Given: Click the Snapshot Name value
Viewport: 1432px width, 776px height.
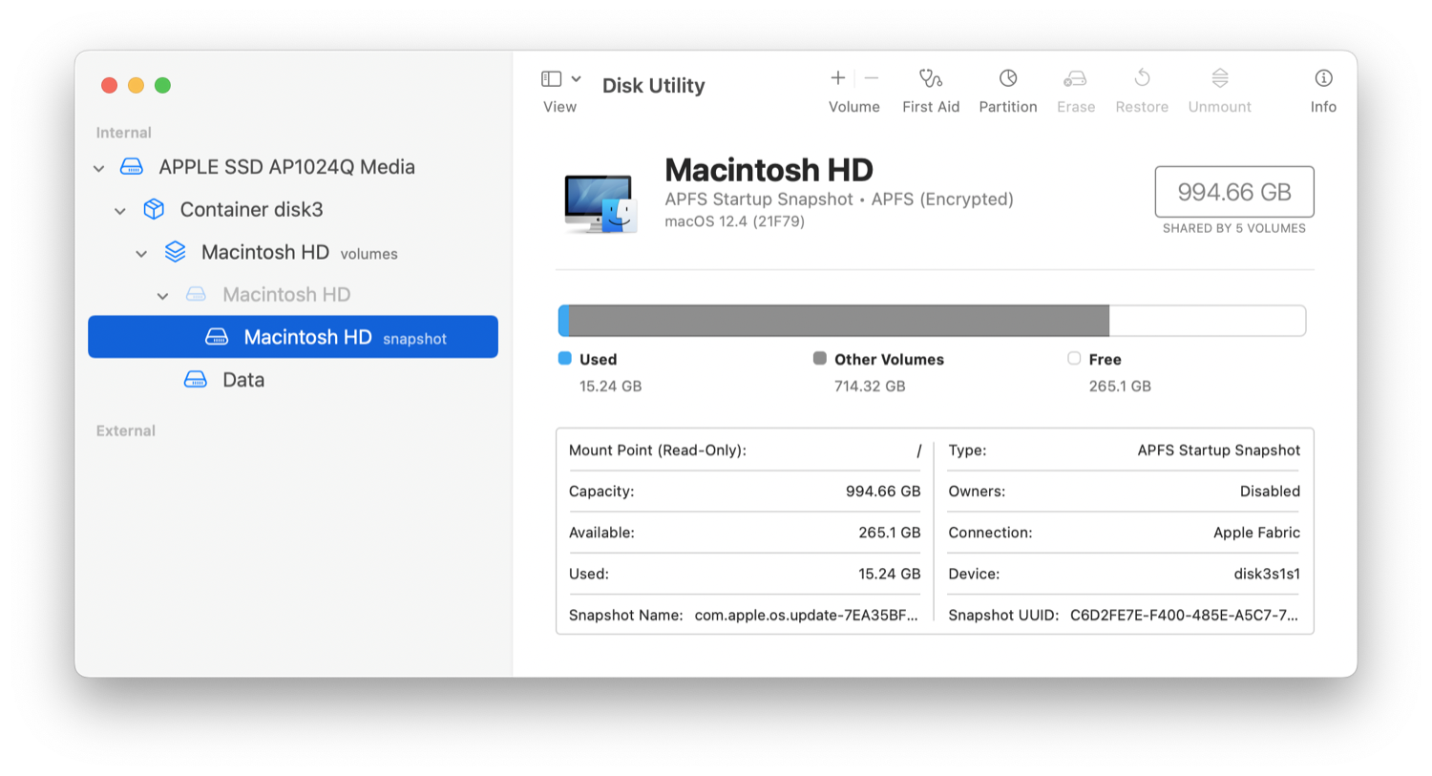Looking at the screenshot, I should 806,616.
